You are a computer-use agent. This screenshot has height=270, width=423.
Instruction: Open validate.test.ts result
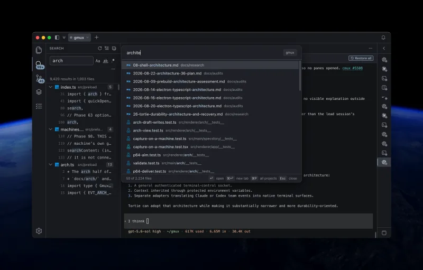[210, 163]
